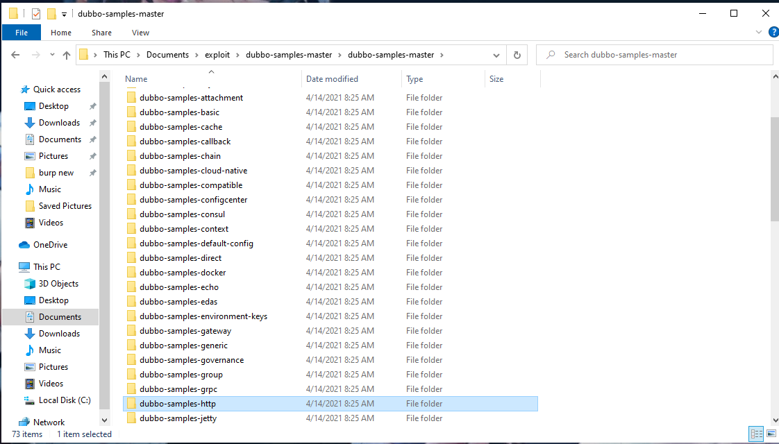The height and width of the screenshot is (444, 779).
Task: Click the Music note icon under Quick access
Action: click(30, 189)
